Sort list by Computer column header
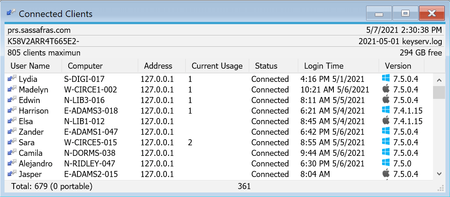 click(x=85, y=66)
